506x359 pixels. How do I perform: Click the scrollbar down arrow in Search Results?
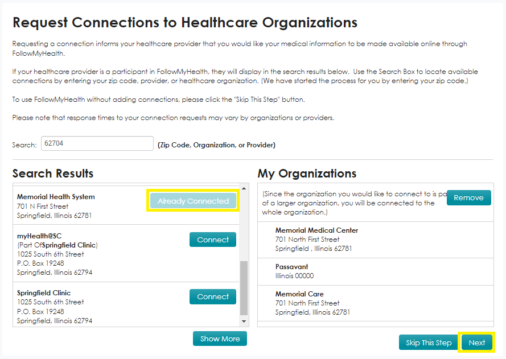point(245,319)
